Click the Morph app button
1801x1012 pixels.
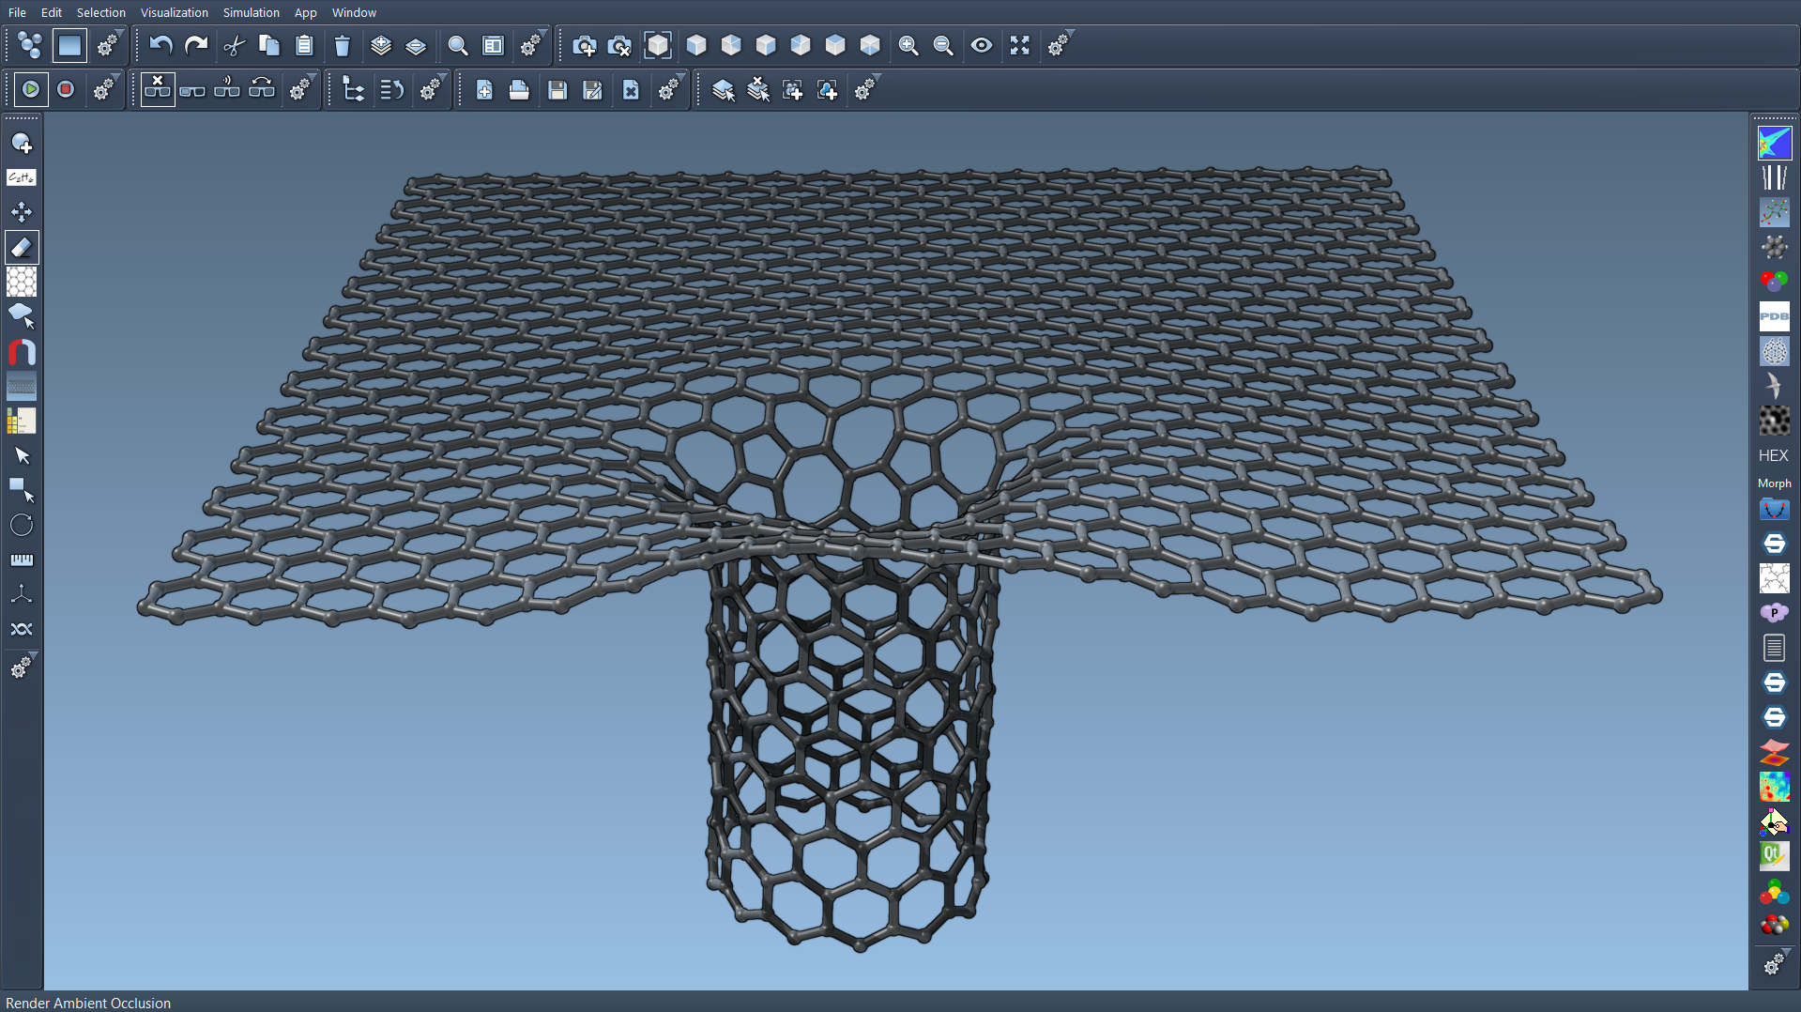tap(1774, 483)
